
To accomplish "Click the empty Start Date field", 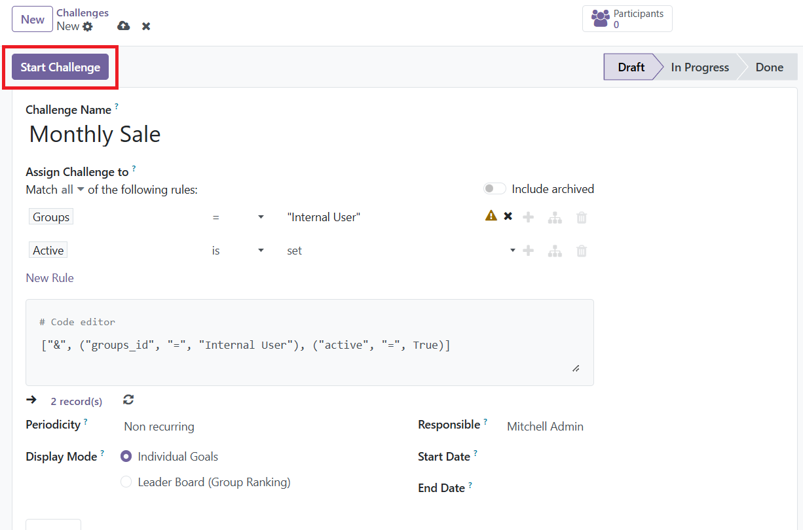I will point(549,457).
